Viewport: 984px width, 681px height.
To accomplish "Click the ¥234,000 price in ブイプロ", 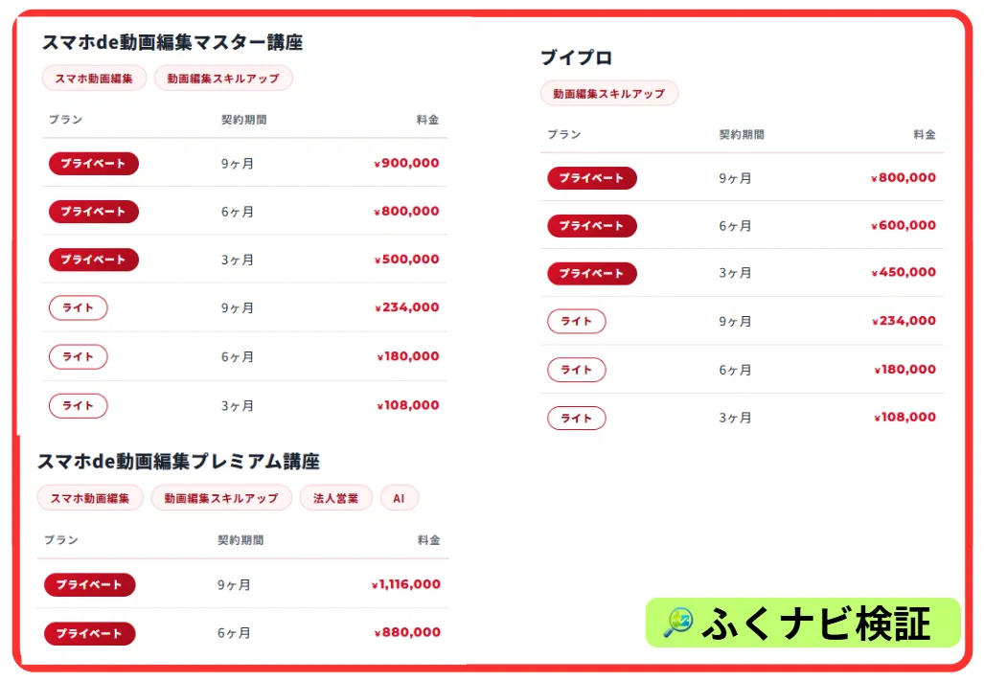I will (x=904, y=321).
